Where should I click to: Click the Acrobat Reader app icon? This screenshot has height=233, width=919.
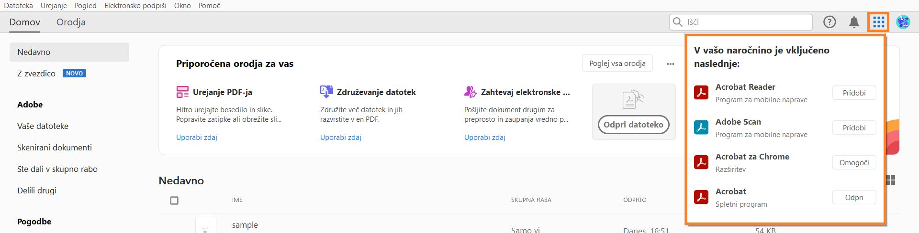tap(701, 93)
